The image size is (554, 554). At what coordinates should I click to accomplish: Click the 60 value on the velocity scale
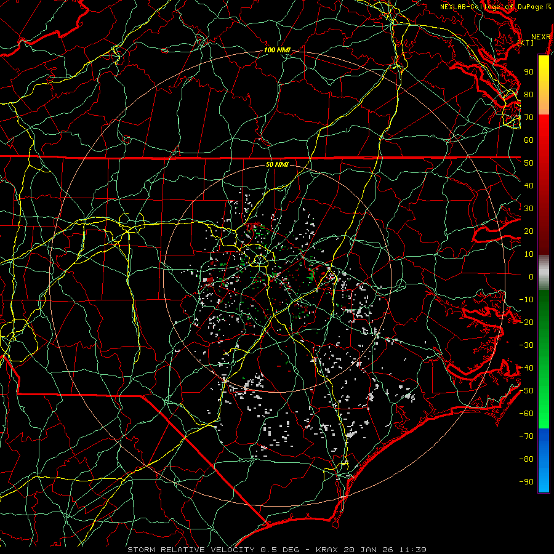tap(529, 140)
